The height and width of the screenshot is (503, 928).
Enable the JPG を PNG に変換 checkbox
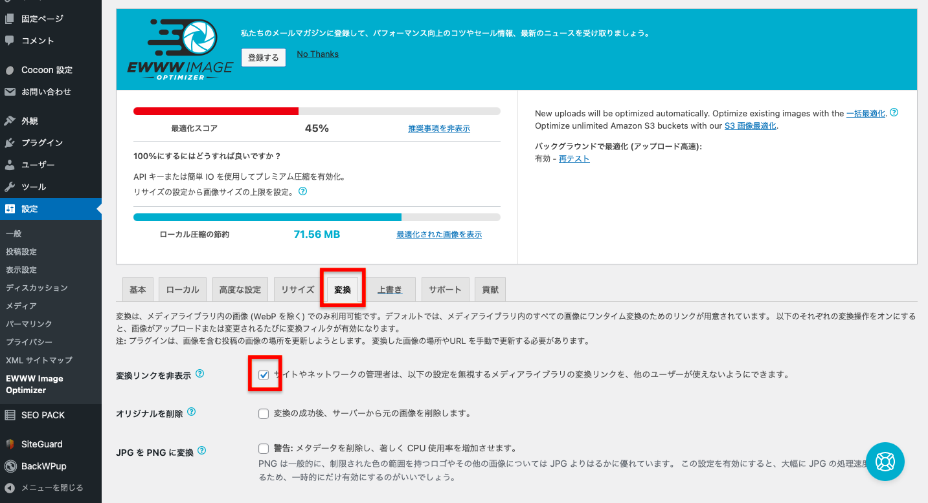(264, 449)
